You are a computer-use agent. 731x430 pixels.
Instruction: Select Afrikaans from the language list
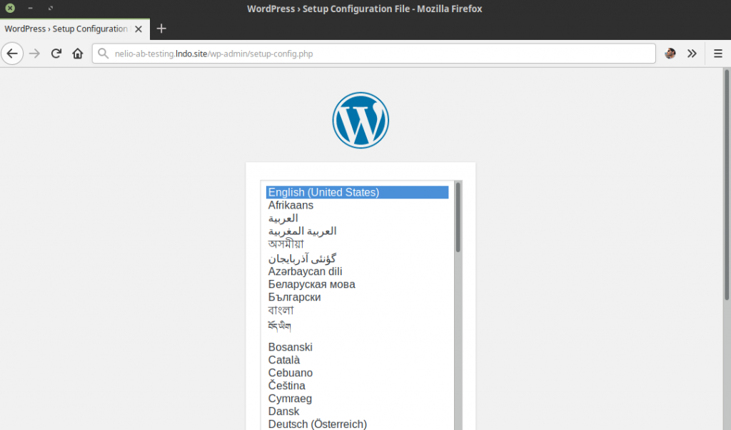point(291,205)
